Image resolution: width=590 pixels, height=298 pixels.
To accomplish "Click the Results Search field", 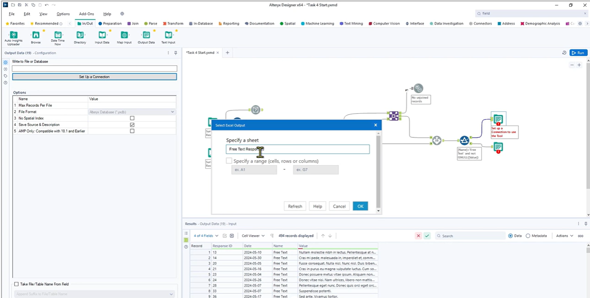I will point(470,236).
